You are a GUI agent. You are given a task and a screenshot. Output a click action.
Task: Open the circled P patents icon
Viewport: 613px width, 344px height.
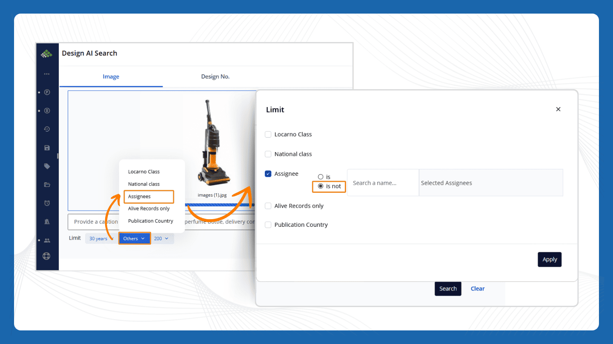pyautogui.click(x=47, y=92)
